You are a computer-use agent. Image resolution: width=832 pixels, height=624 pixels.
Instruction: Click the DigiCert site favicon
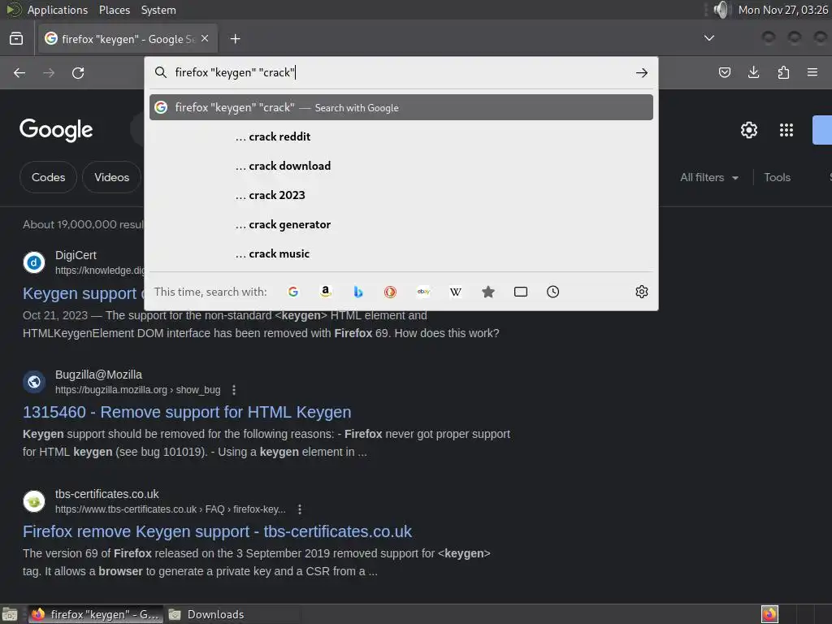pyautogui.click(x=34, y=262)
